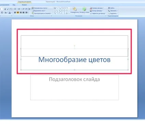This screenshot has width=145, height=124.
Task: Click the Decrease Font Size icon
Action: [x=8, y=9]
